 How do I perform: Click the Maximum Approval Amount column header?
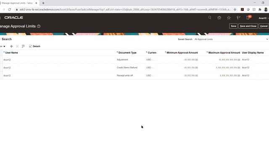tap(224, 52)
